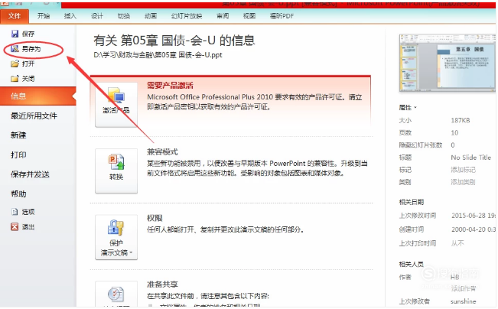Click the last modified date 2015-06-28

click(x=474, y=216)
